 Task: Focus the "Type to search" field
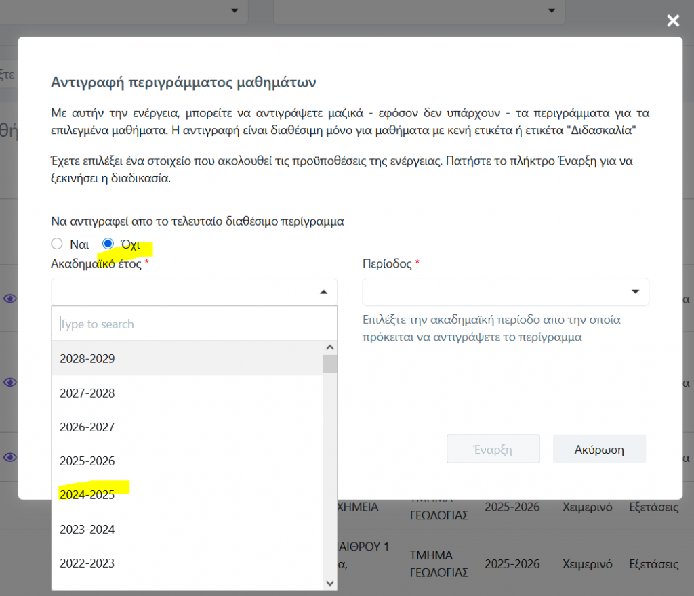pyautogui.click(x=194, y=324)
